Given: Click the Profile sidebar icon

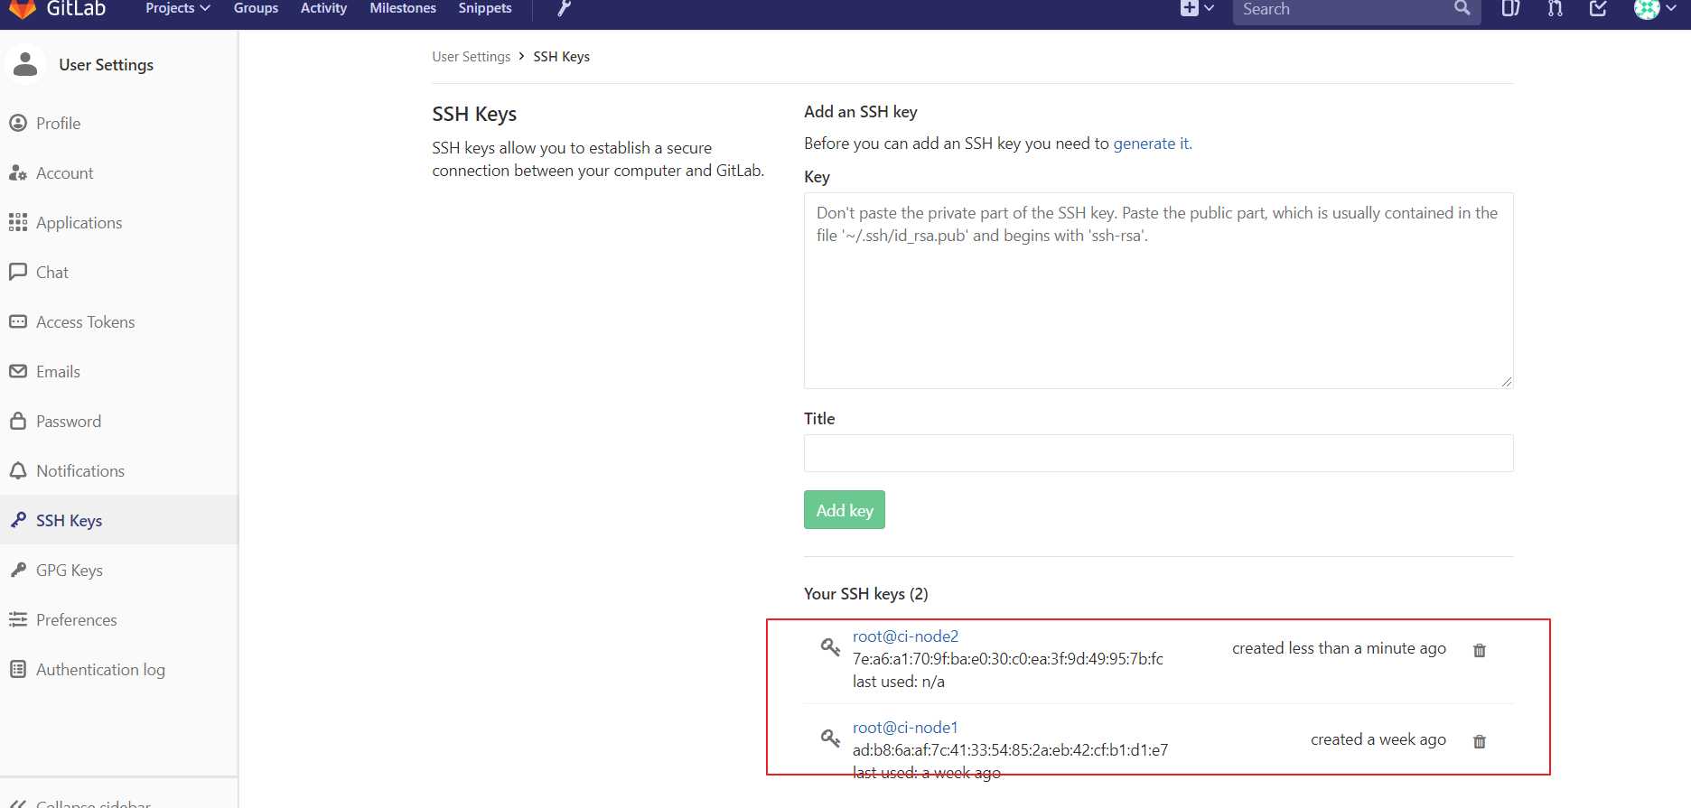Looking at the screenshot, I should click(x=18, y=123).
